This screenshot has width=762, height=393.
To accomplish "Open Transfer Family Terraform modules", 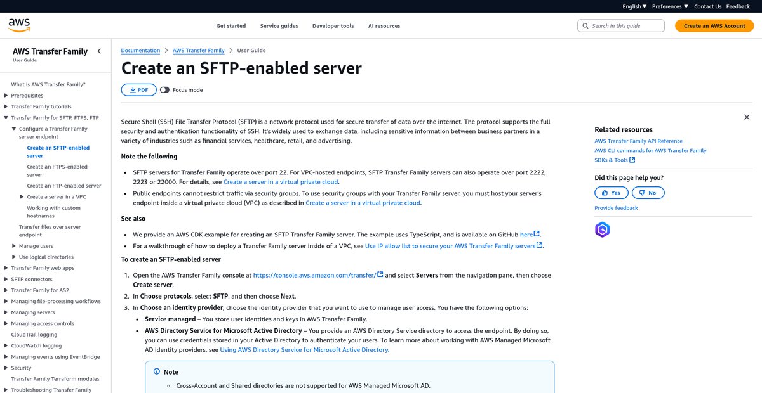I will [55, 379].
